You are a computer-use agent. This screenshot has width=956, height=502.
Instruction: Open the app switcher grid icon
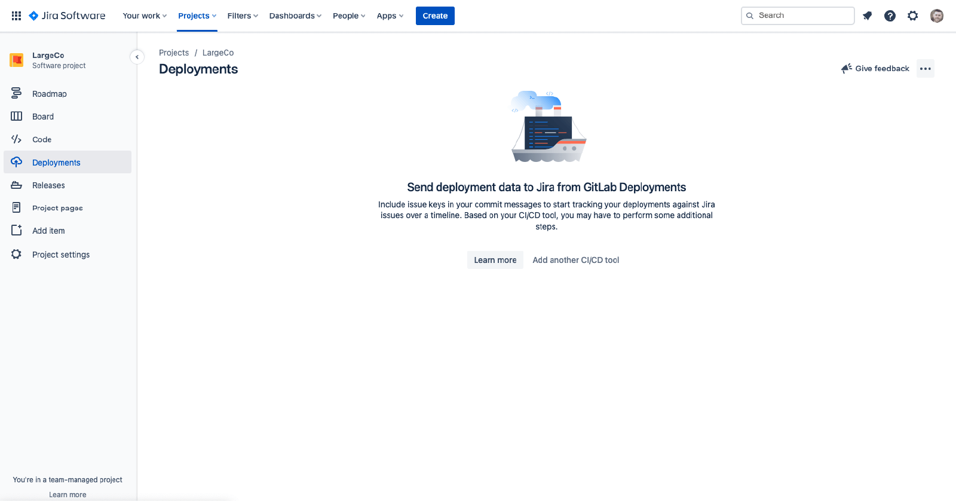coord(16,16)
